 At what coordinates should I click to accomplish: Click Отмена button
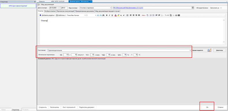tap(220, 107)
